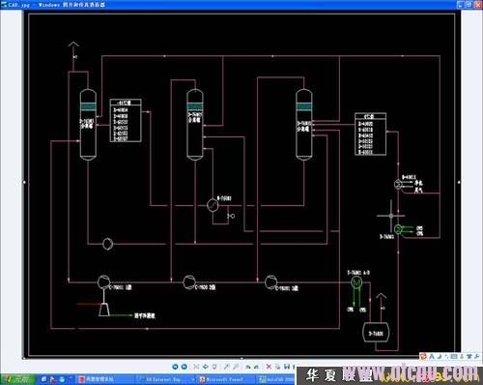The width and height of the screenshot is (483, 385).
Task: Rotate the image counterclockwise
Action: (257, 367)
